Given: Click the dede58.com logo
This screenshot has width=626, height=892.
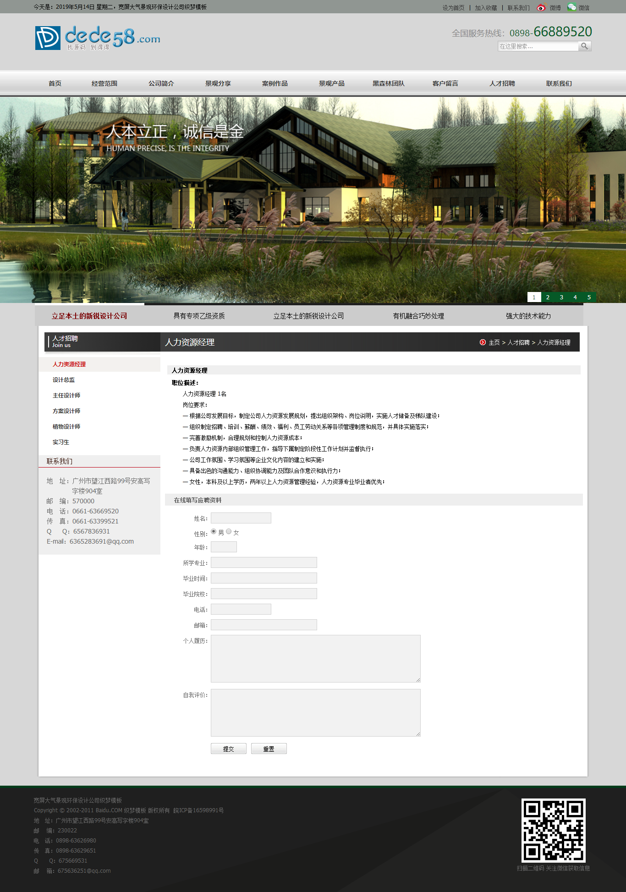Looking at the screenshot, I should (98, 38).
